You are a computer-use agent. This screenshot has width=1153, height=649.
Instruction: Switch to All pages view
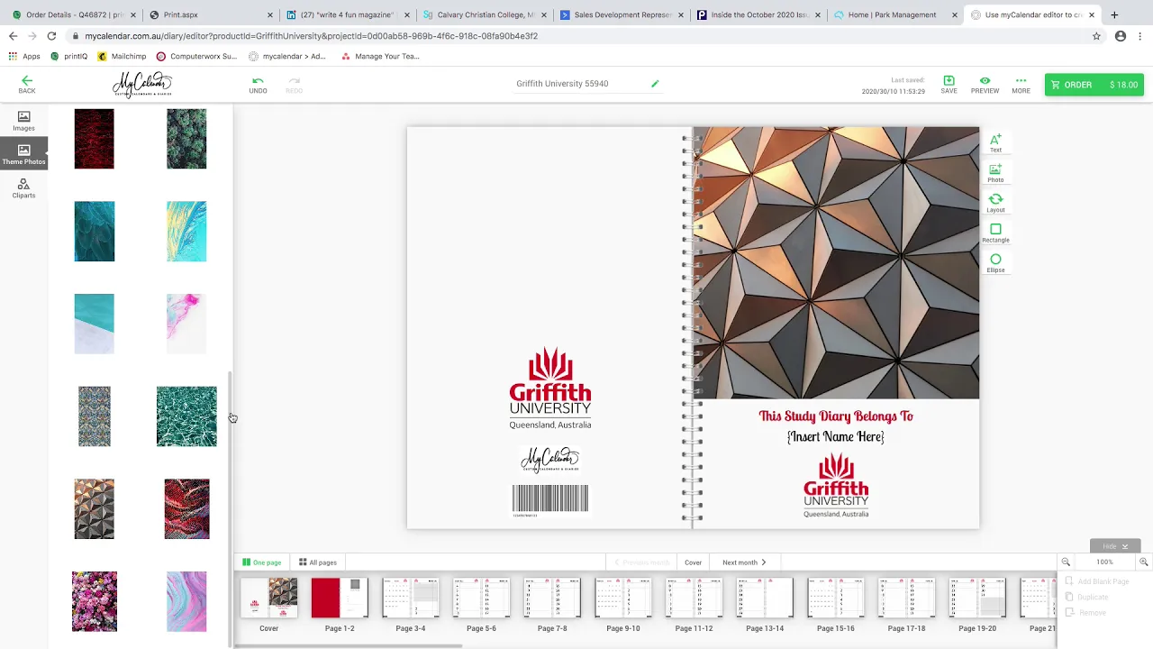(x=317, y=562)
